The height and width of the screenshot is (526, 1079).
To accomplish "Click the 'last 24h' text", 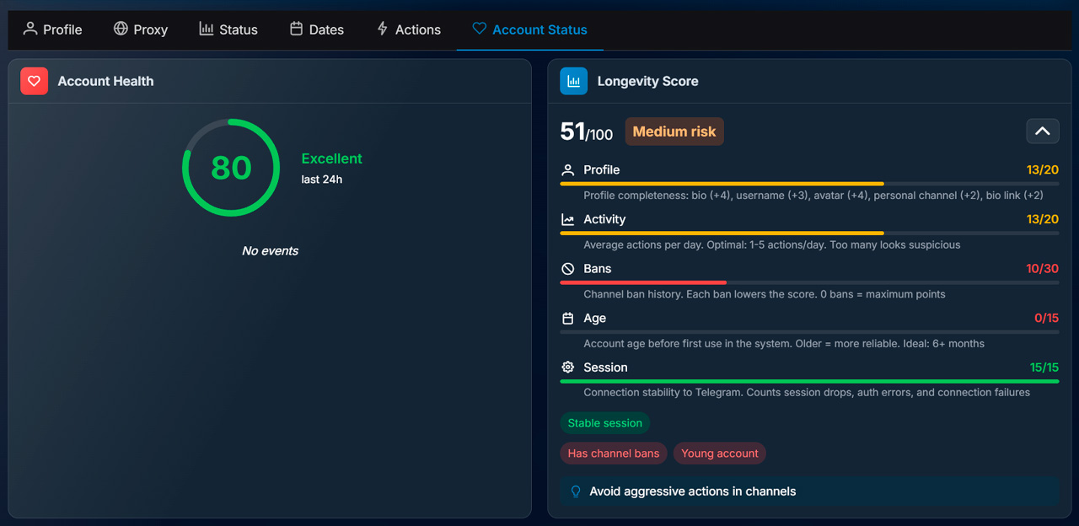I will (322, 180).
